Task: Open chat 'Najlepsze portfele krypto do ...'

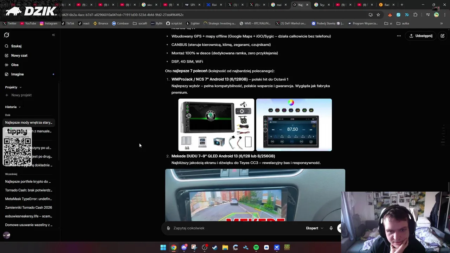Action: coord(29,182)
